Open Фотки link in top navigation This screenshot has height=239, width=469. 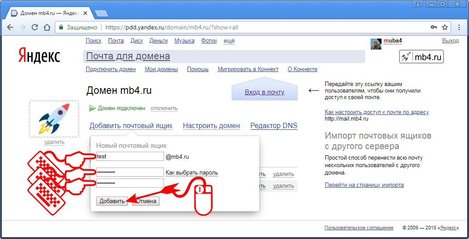click(209, 41)
